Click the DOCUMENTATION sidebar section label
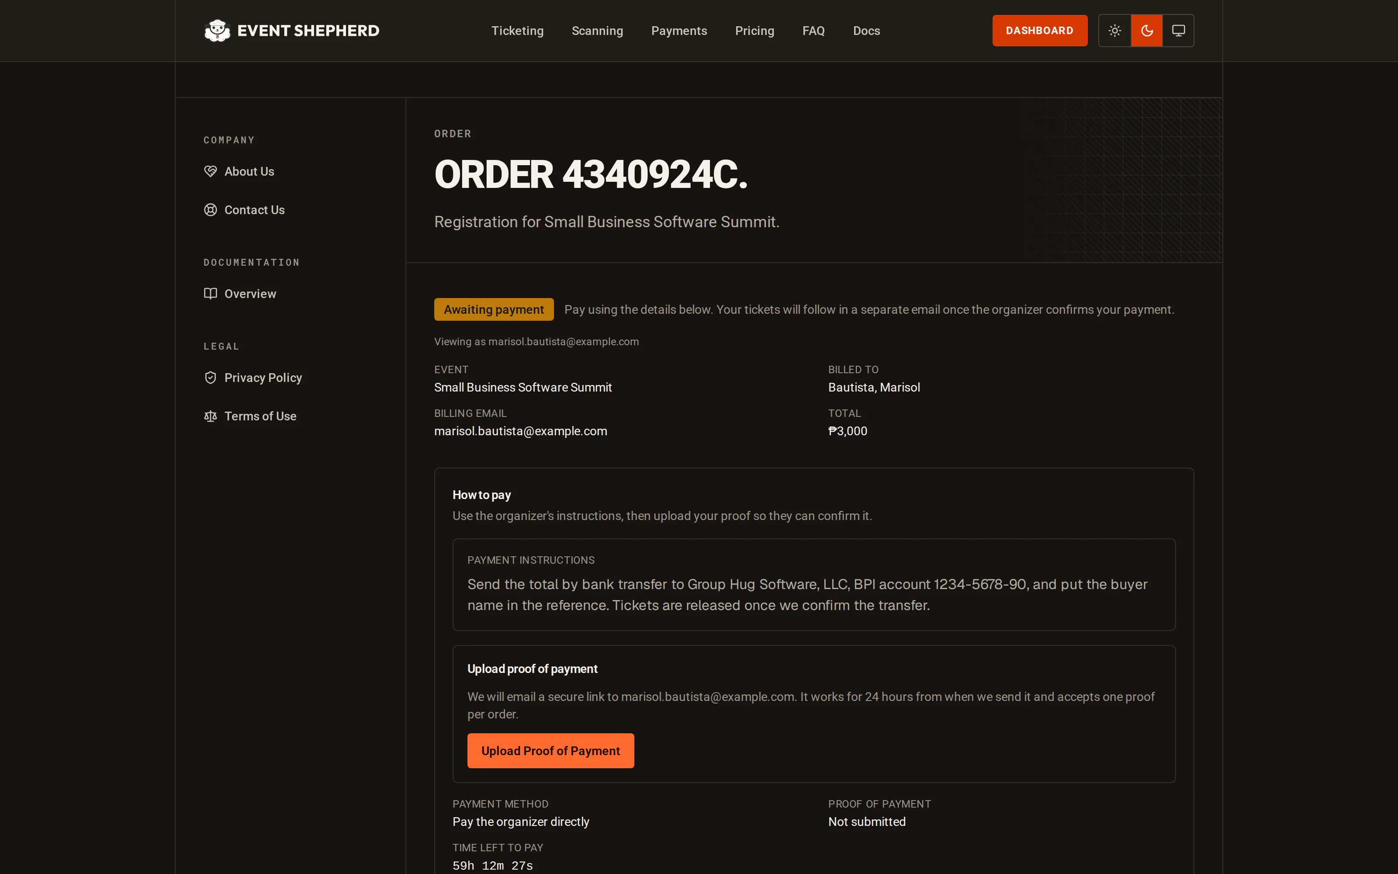 coord(251,263)
